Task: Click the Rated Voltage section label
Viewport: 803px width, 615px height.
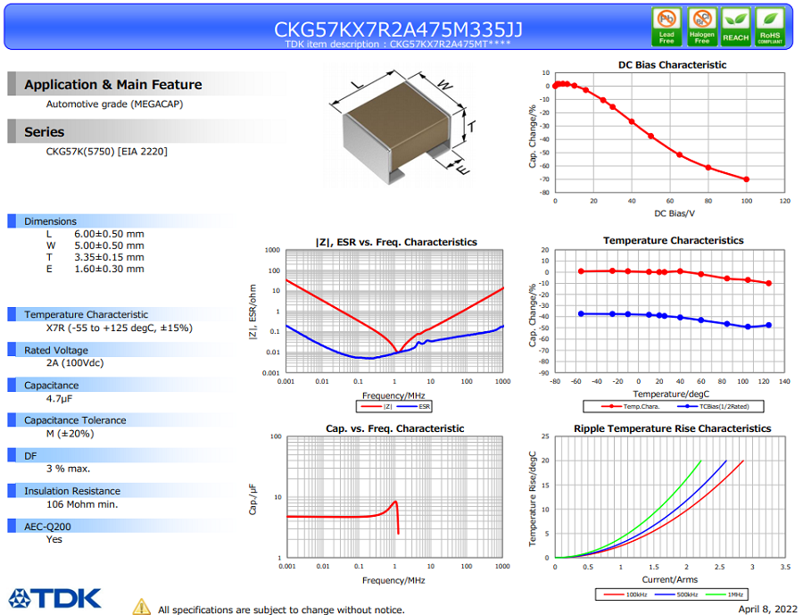Action: [56, 350]
